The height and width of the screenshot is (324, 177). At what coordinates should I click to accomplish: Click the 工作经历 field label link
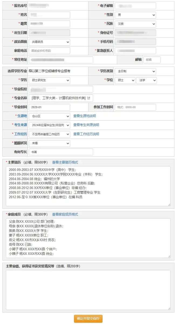pyautogui.click(x=21, y=134)
